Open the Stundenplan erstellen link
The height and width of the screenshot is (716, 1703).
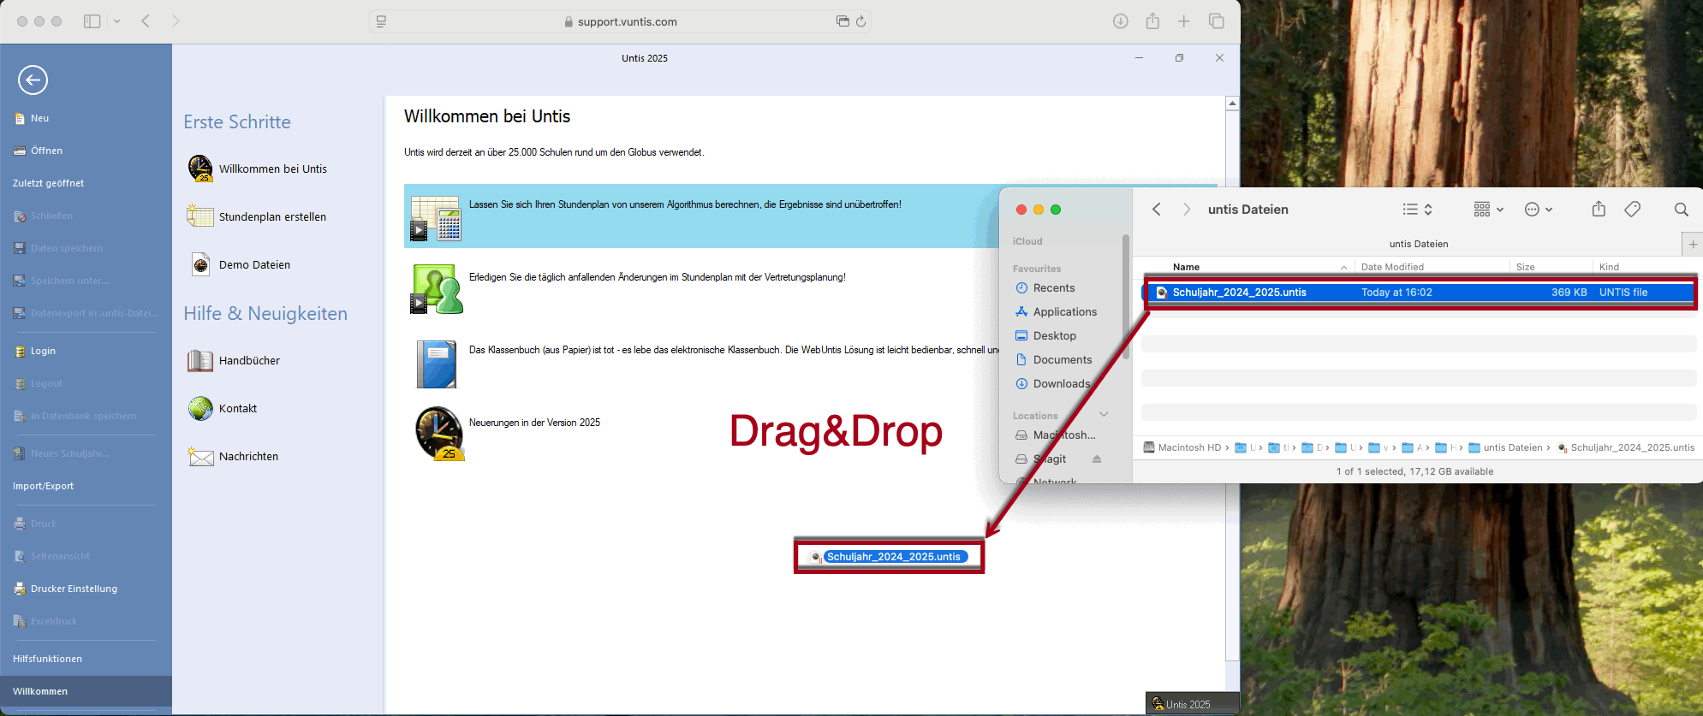pos(272,216)
